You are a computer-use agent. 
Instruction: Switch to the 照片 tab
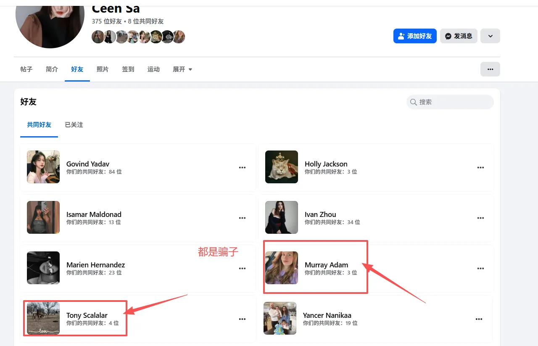tap(103, 69)
